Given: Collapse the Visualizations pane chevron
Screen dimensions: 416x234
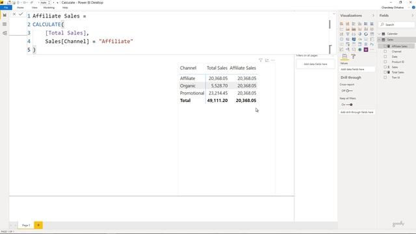Looking at the screenshot, I should tap(373, 16).
